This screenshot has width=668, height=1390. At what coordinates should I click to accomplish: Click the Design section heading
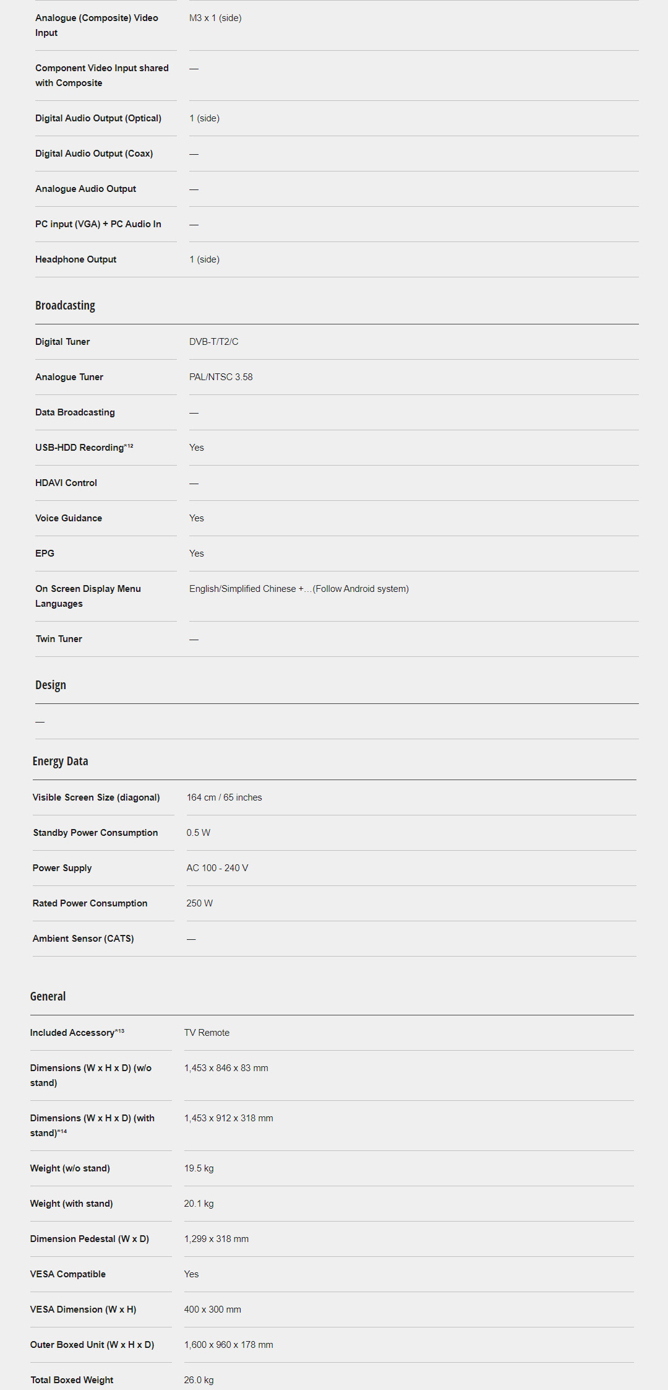50,685
